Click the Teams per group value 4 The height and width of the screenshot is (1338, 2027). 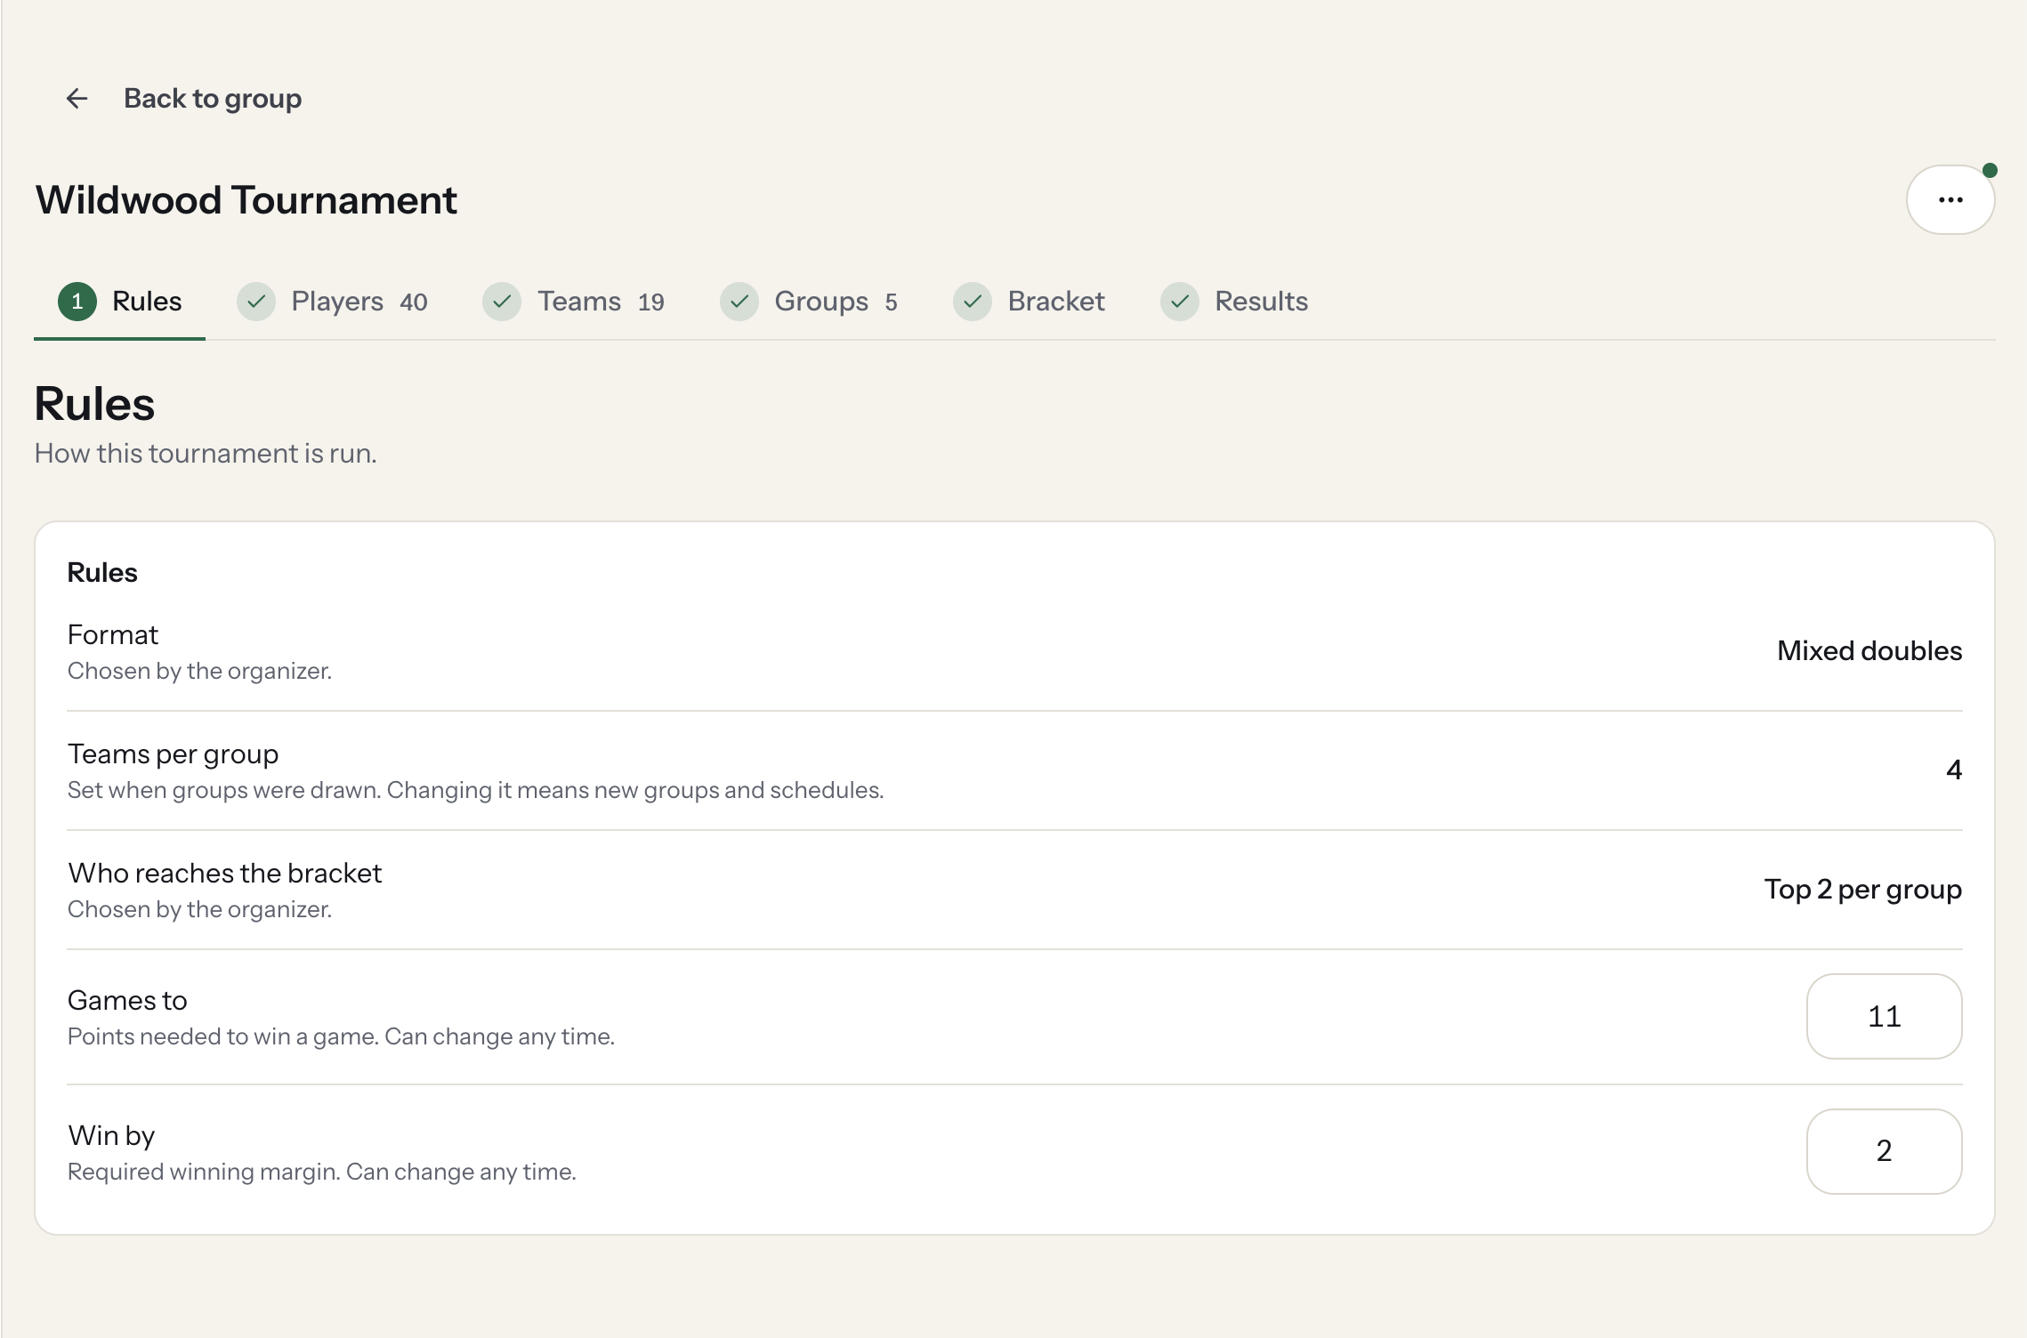coord(1954,770)
